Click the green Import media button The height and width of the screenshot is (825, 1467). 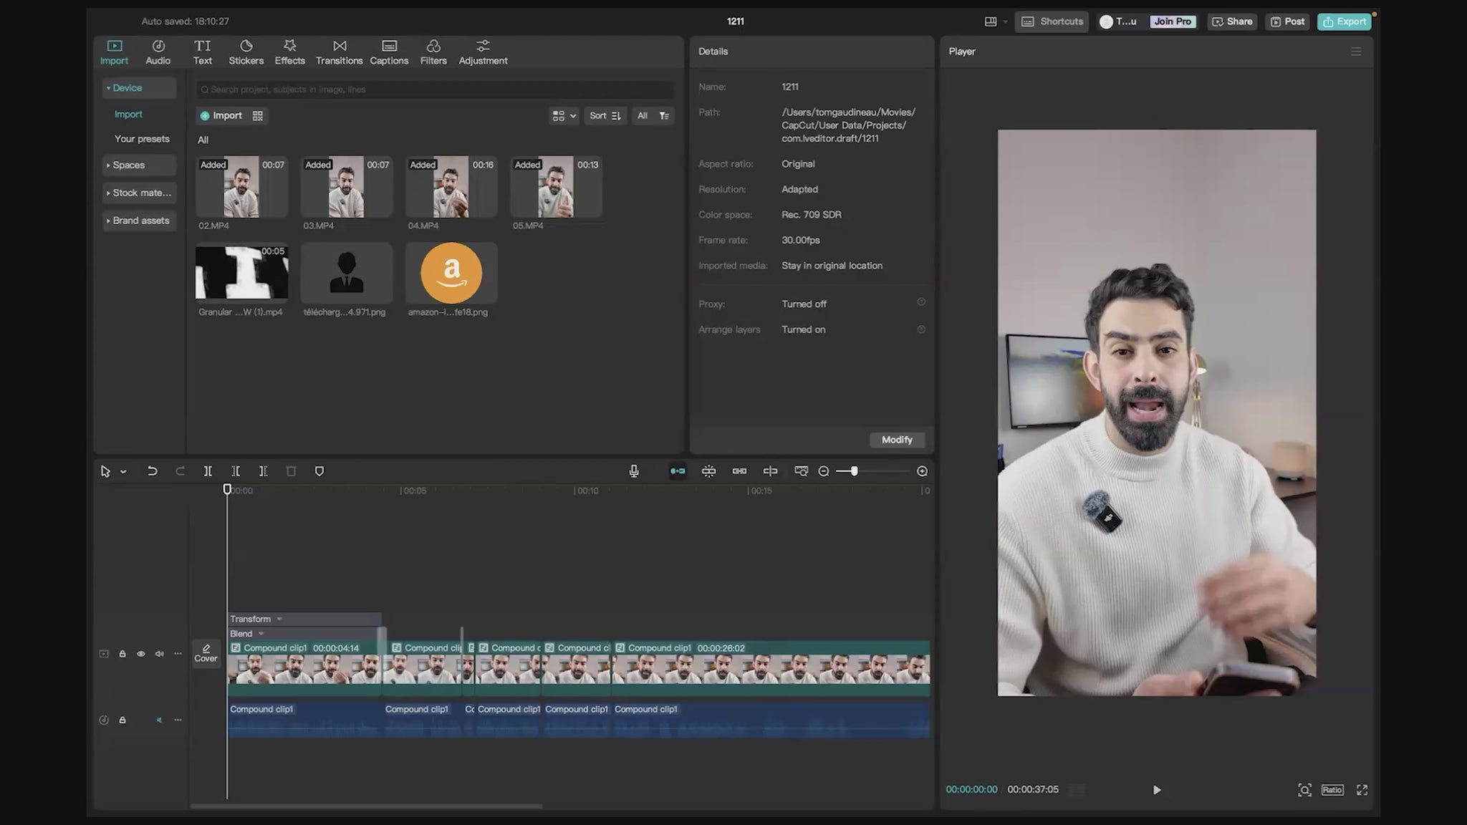[x=221, y=115]
